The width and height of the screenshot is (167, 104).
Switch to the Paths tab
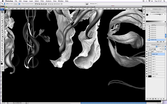pos(158,45)
